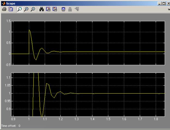Viewport: 170px width, 130px height.
Task: Click inside the upper scope plot
Action: pos(88,43)
